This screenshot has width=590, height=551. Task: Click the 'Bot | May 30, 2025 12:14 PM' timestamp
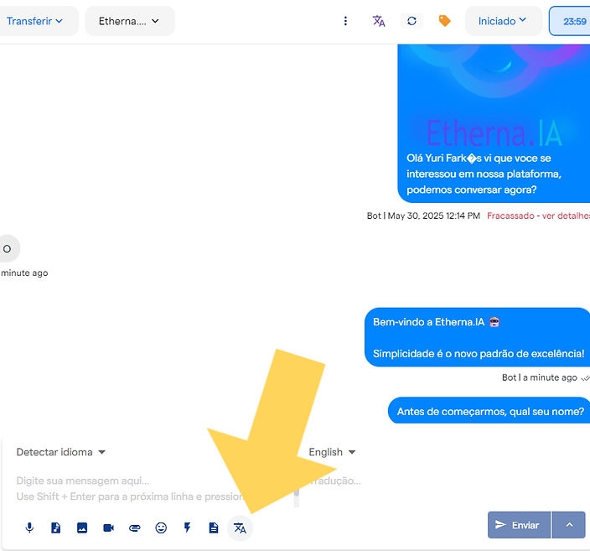[423, 216]
